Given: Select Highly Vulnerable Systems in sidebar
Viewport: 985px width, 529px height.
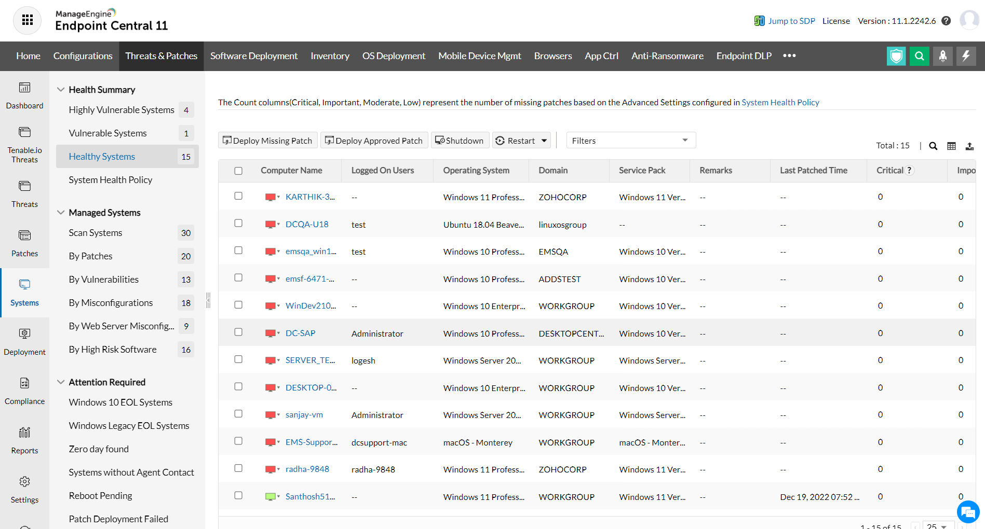Looking at the screenshot, I should [x=122, y=110].
